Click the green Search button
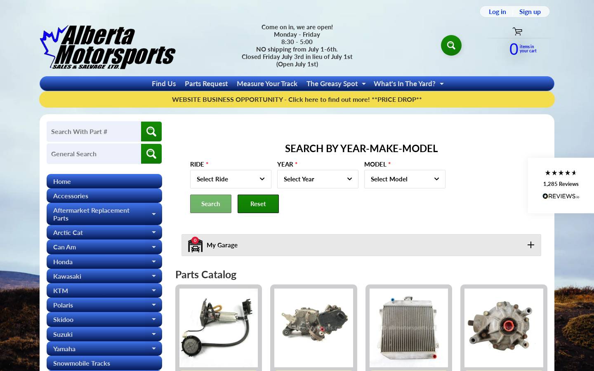 coord(211,204)
